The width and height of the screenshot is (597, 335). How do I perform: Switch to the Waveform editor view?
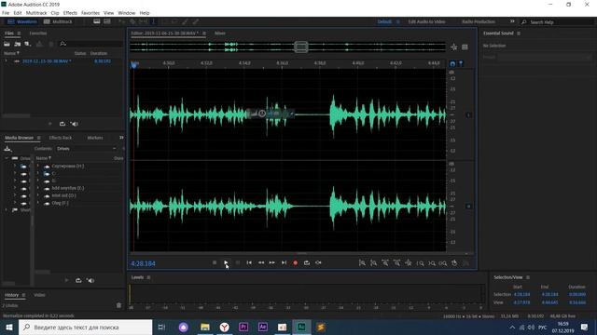pyautogui.click(x=22, y=21)
